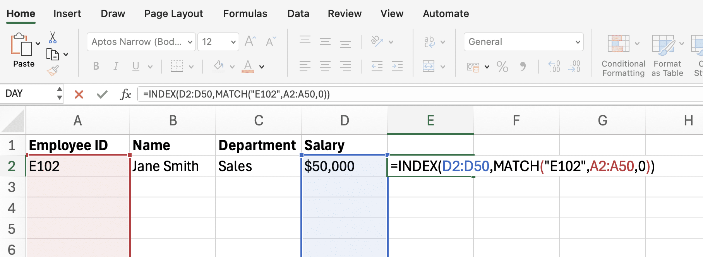The height and width of the screenshot is (257, 703).
Task: Align text to middle vertically
Action: coord(325,41)
